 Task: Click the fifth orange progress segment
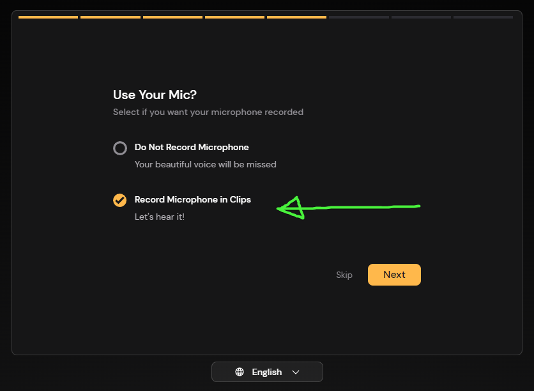coord(296,17)
